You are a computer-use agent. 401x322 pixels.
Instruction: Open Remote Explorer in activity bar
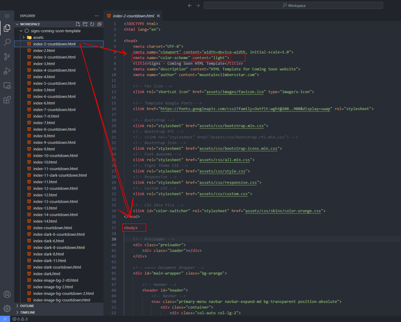point(7,86)
